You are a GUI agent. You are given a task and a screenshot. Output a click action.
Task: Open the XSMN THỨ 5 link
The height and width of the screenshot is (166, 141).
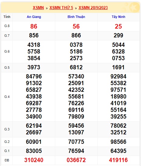tap(61, 8)
